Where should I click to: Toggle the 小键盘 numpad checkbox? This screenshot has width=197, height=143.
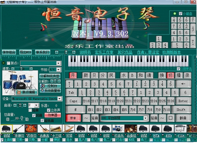(x=181, y=14)
